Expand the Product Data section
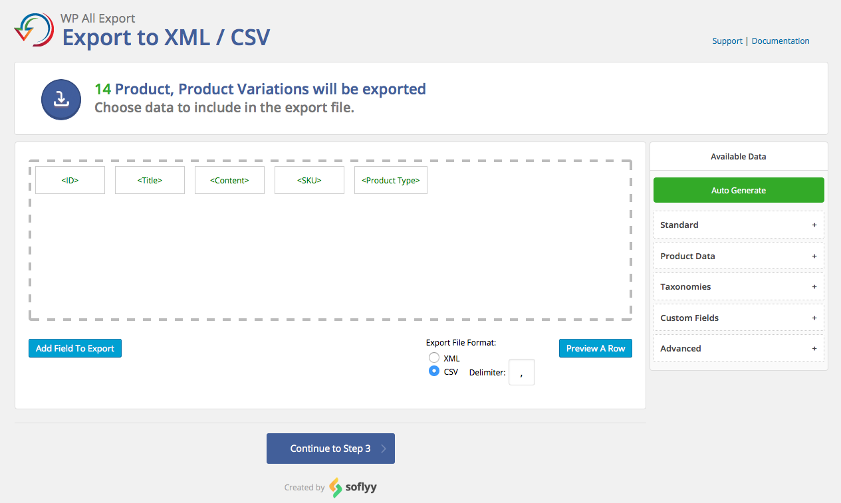841x503 pixels. (x=738, y=256)
